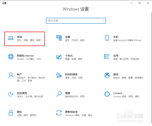Image resolution: width=152 pixels, height=126 pixels.
Task: Close the Settings window
Action: click(148, 3)
